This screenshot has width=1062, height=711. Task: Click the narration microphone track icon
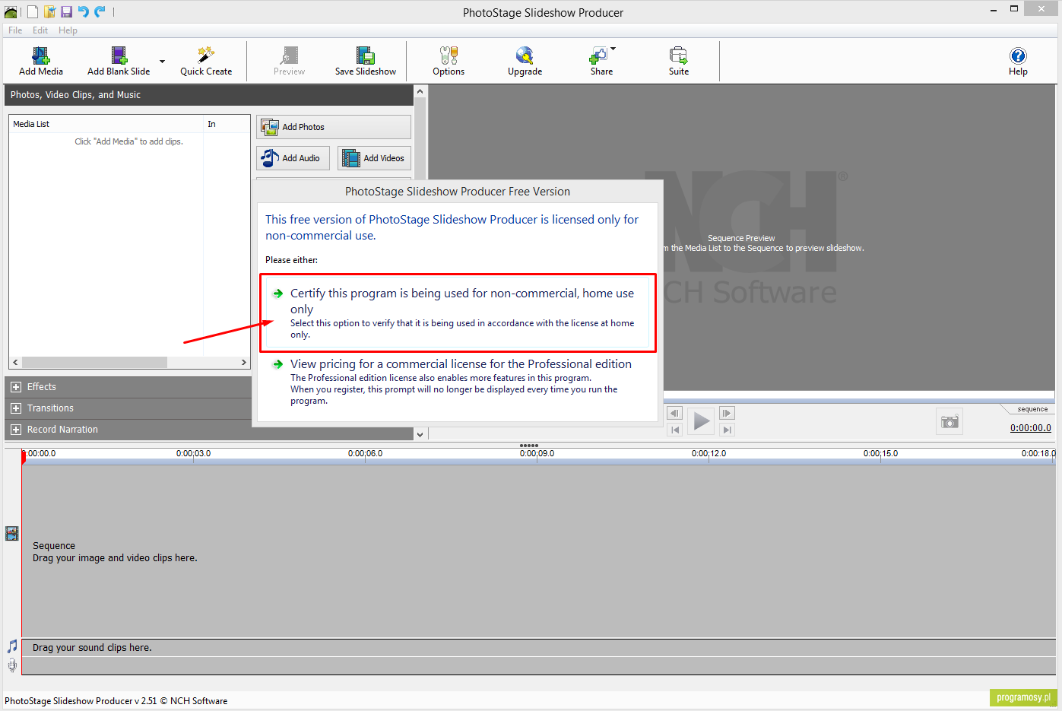pos(12,665)
